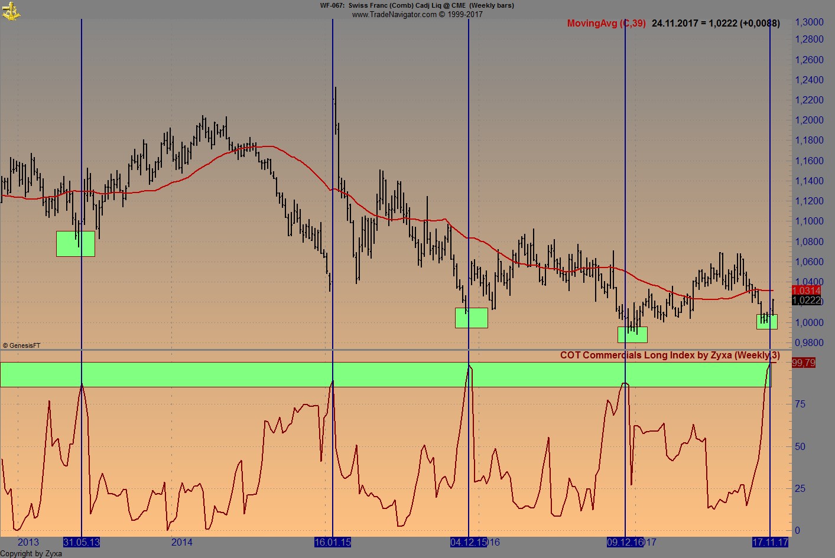Expand the 2016 axis section
This screenshot has height=558, width=835.
494,541
